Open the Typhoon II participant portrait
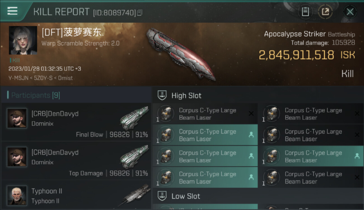364x210 pixels. 17,195
